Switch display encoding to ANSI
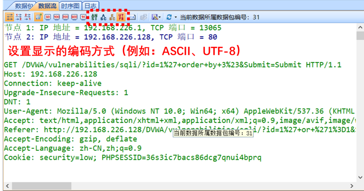 [x=94, y=17]
